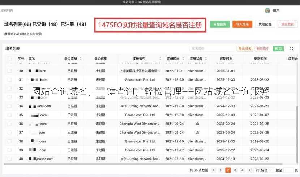Open the 20 条/页 page size dropdown
Image resolution: width=300 pixels, height=177 pixels.
pos(263,170)
